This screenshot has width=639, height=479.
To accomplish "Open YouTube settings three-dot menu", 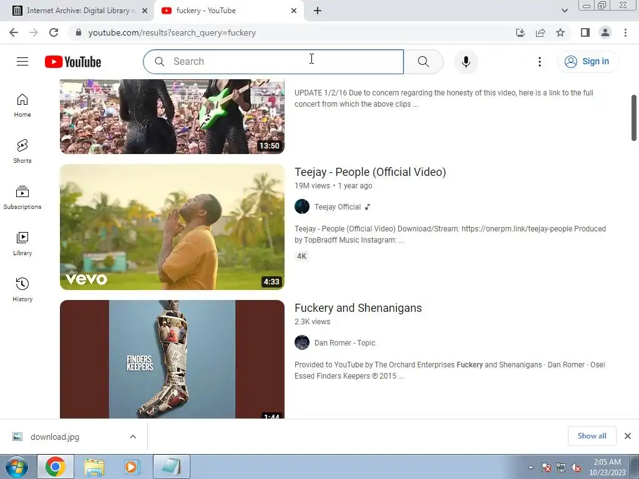I will point(540,62).
